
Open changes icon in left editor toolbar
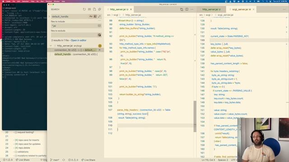pos(182,9)
